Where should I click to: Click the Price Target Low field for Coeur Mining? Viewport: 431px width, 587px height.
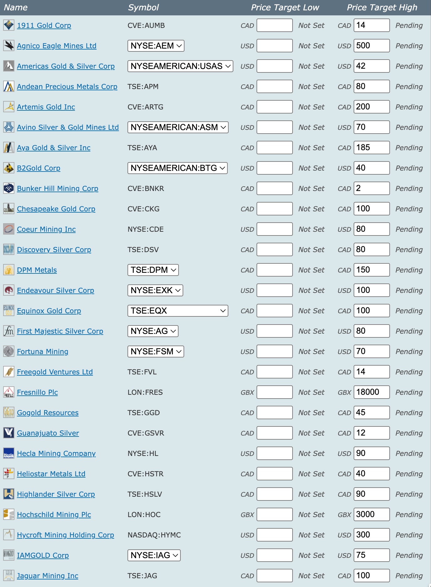[x=275, y=229]
